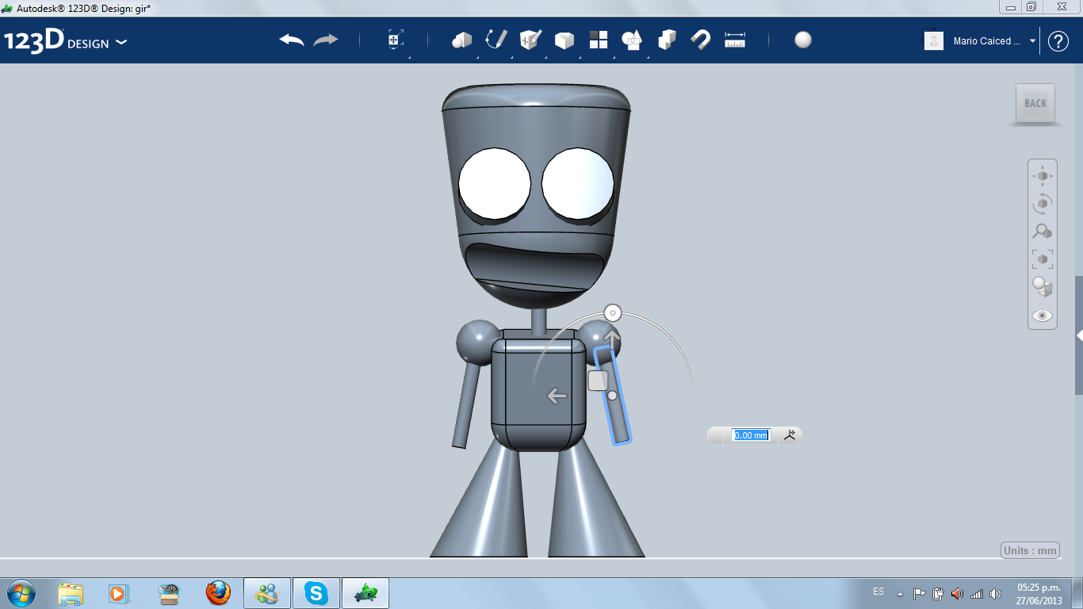The image size is (1083, 609).
Task: Select the Measure ruler tool
Action: tap(735, 40)
